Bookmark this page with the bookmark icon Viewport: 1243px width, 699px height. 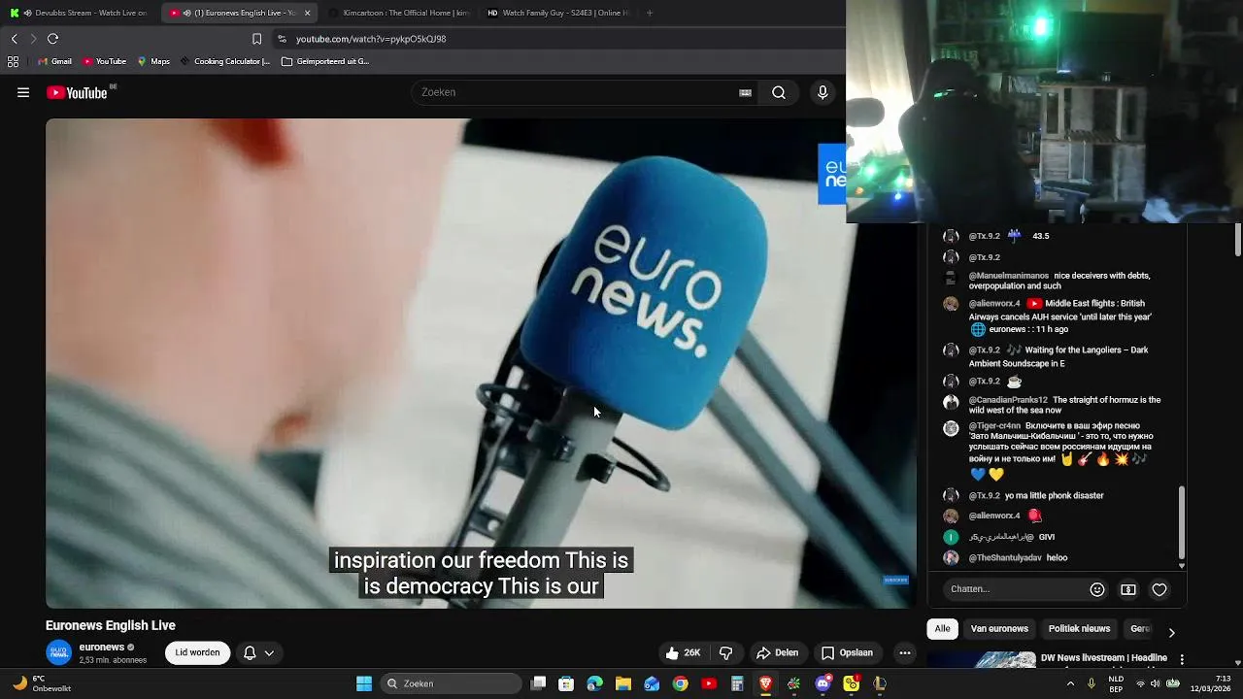256,39
